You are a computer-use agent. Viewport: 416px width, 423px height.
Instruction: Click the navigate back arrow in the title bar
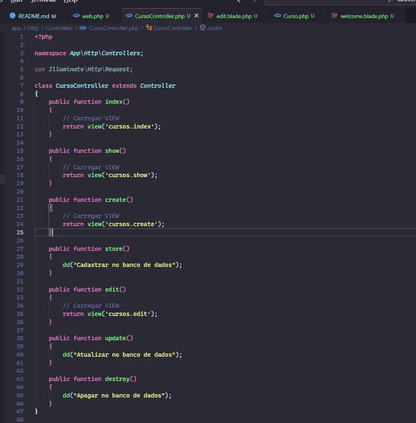pos(238,1)
